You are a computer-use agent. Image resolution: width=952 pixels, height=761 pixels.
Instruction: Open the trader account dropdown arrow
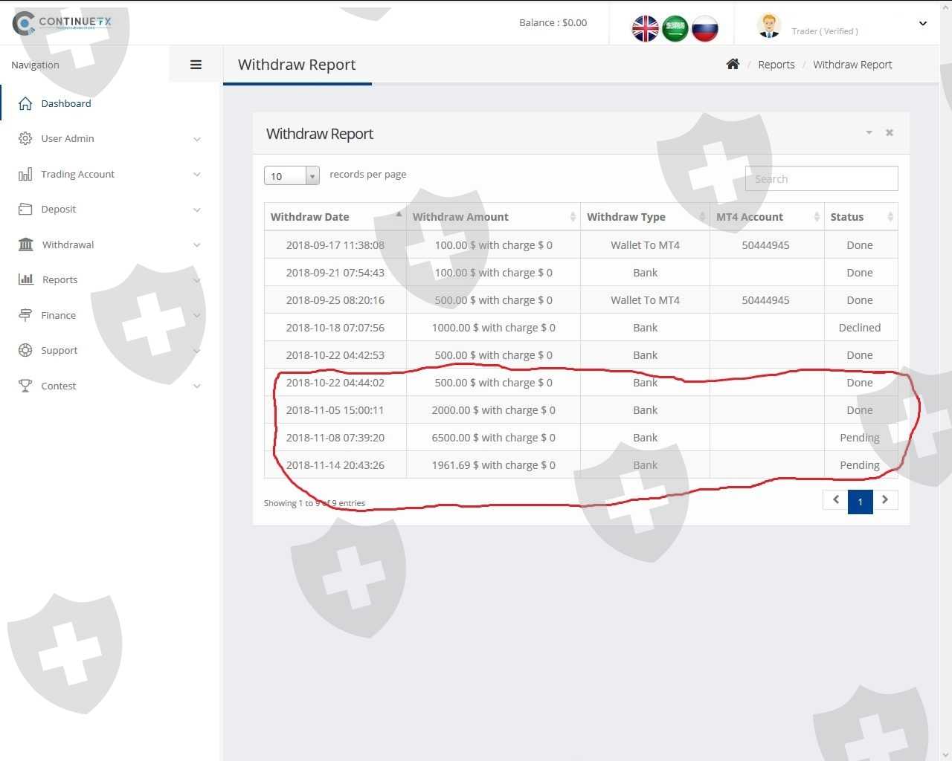pos(923,24)
